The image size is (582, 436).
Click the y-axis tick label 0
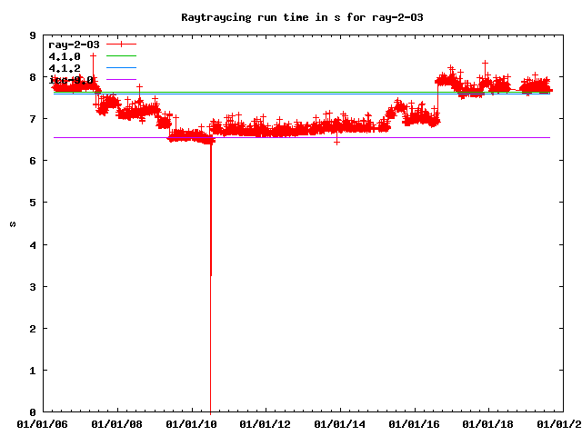click(33, 412)
